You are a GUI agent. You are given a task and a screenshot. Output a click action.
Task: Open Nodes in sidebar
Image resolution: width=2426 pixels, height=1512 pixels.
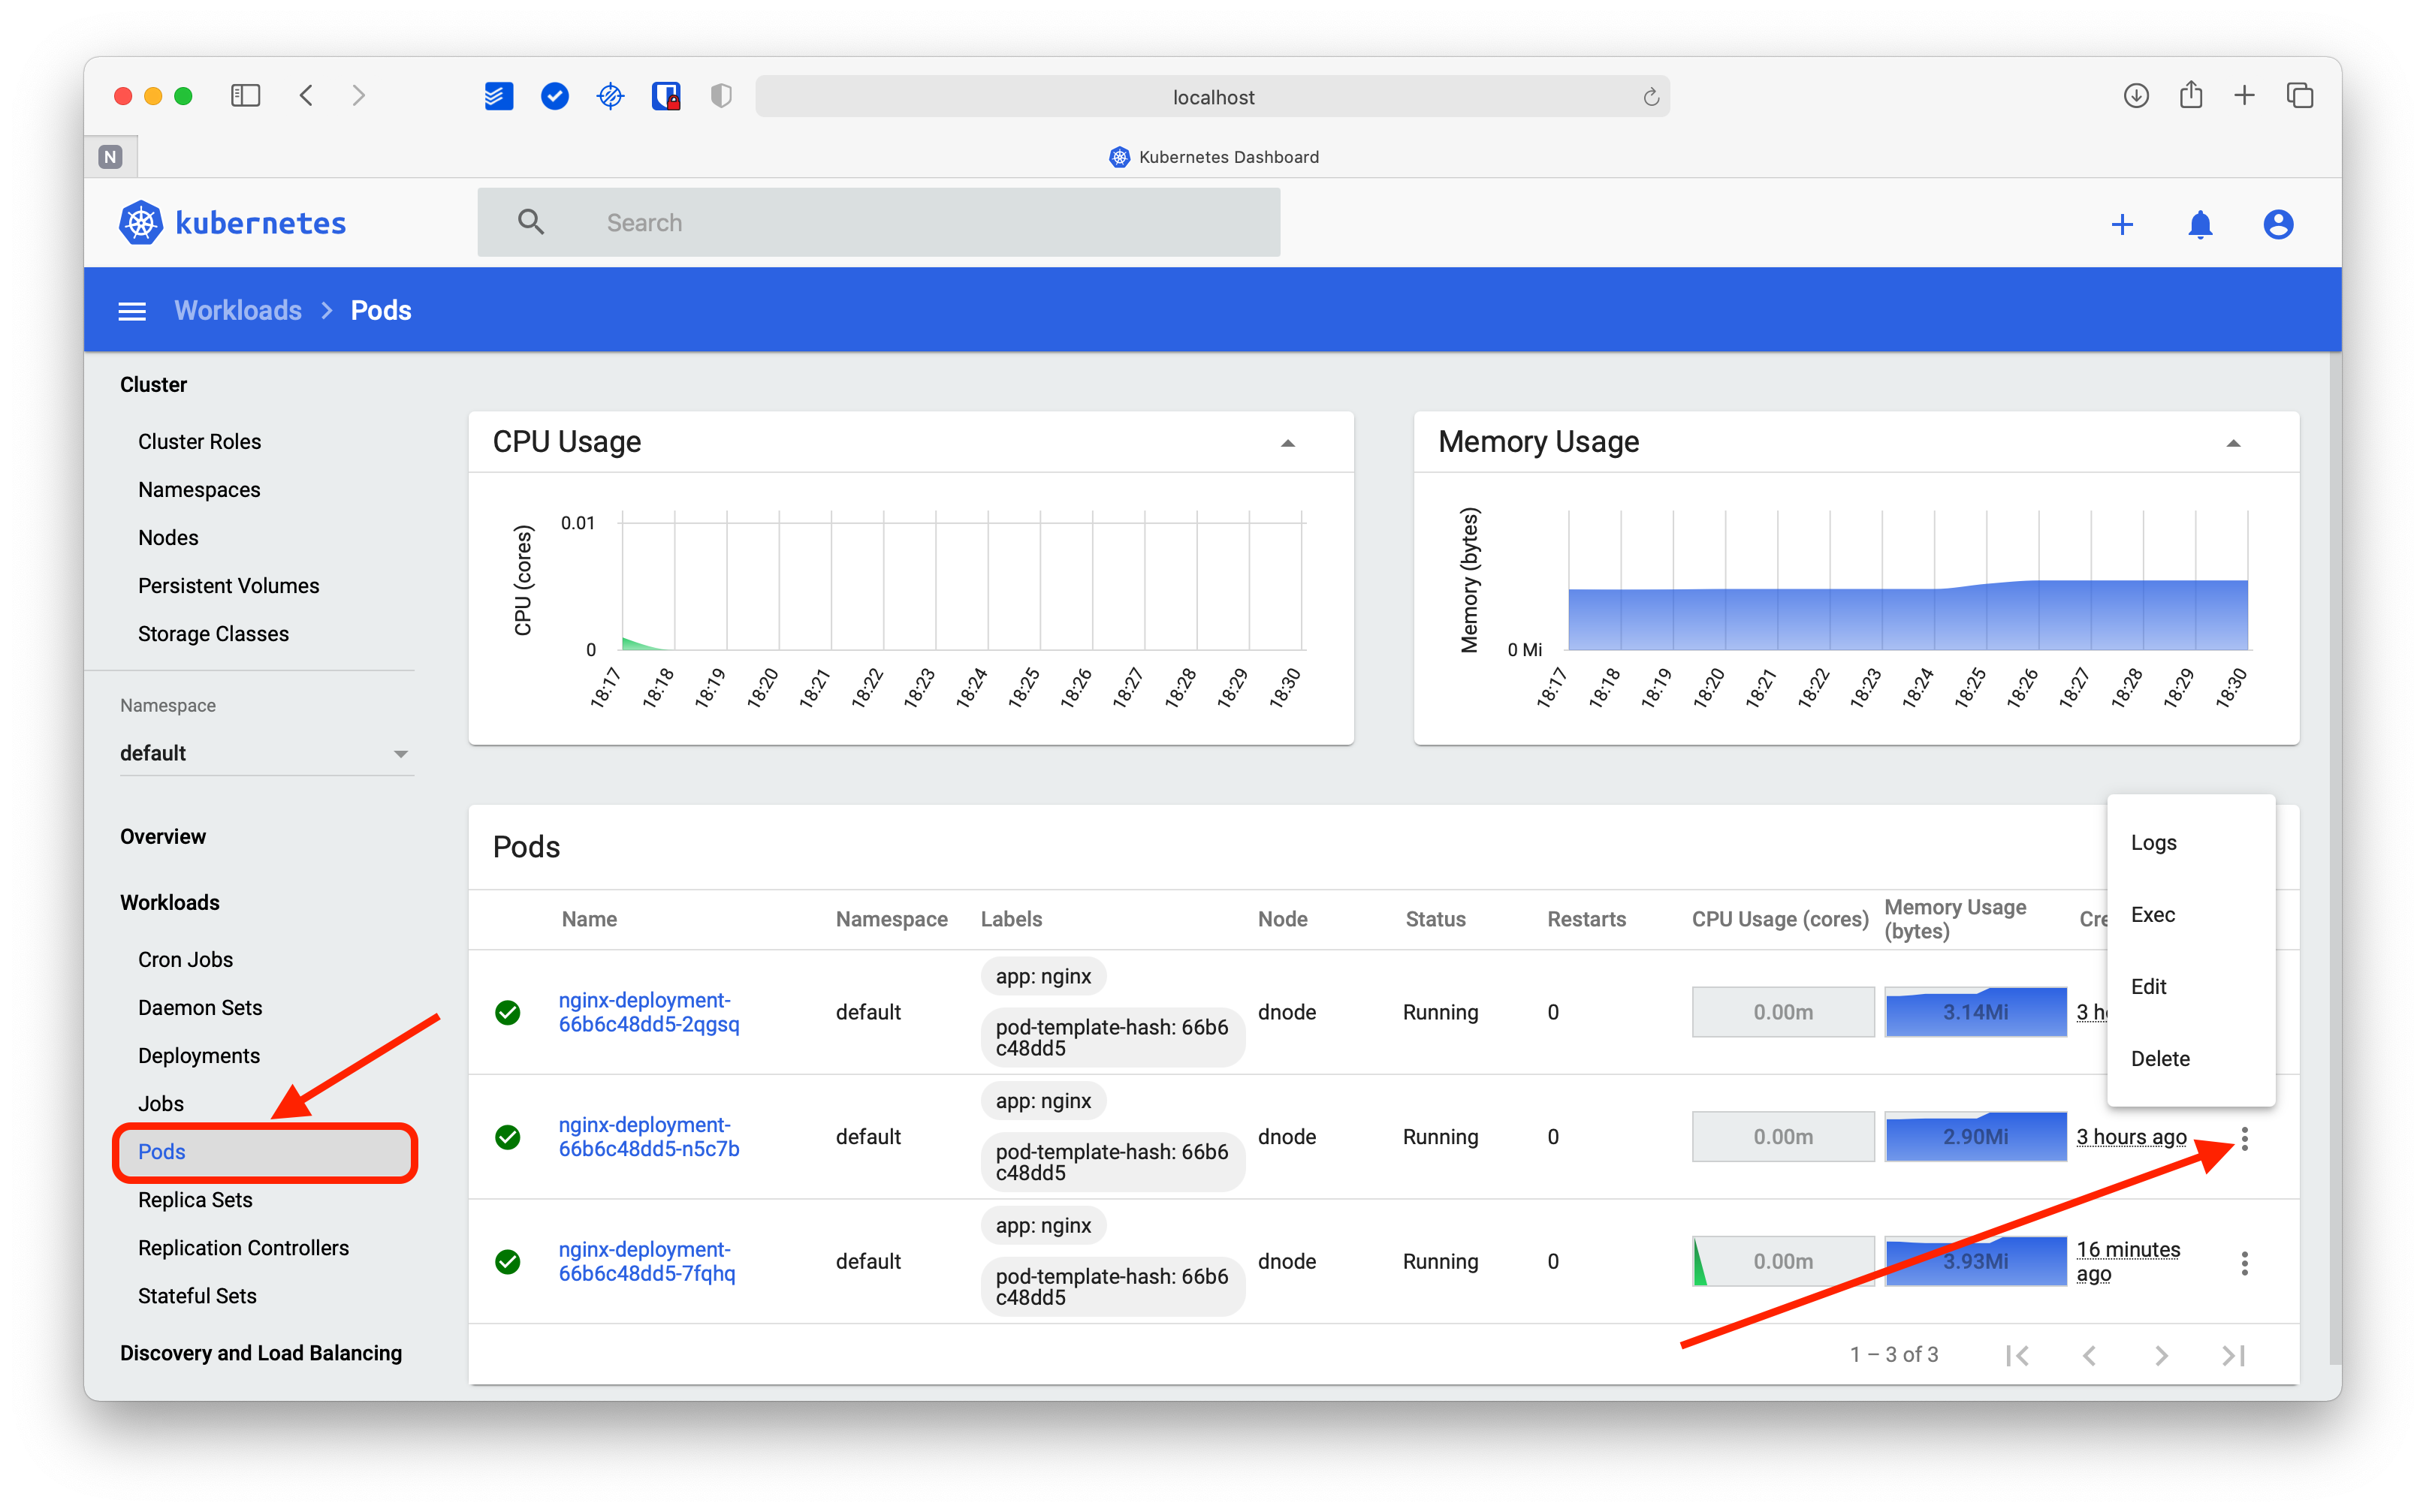coord(168,538)
